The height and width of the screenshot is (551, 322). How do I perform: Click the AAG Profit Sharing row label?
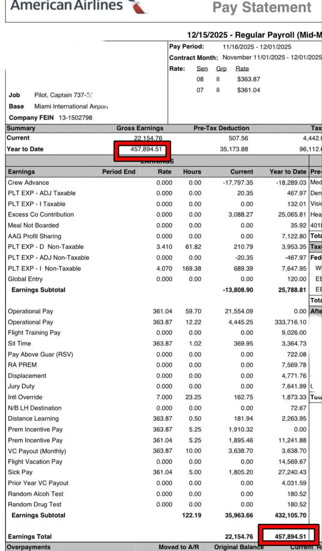coord(34,236)
